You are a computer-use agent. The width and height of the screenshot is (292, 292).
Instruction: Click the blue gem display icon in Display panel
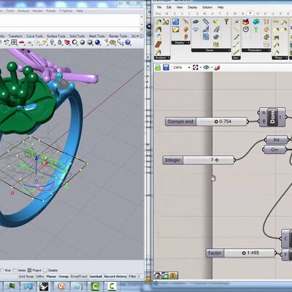(x=176, y=22)
